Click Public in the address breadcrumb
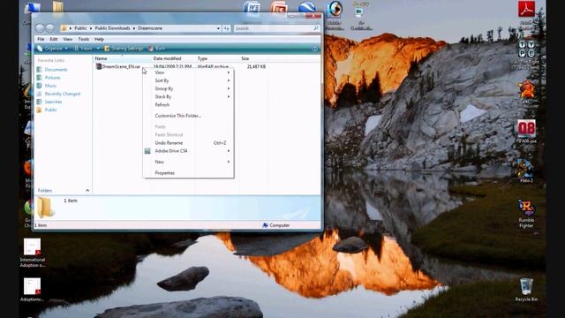Viewport: 565px width, 318px height. pos(80,28)
